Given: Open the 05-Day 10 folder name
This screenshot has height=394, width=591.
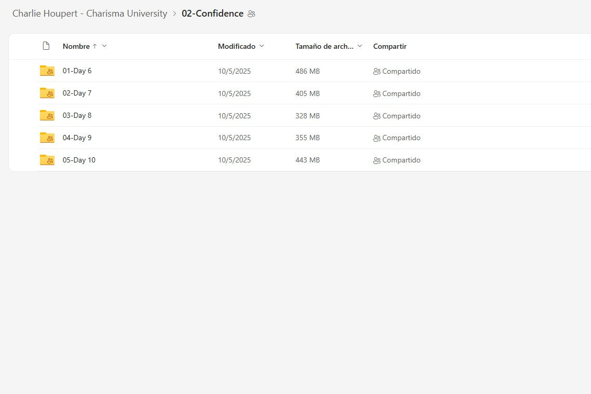Looking at the screenshot, I should point(79,160).
